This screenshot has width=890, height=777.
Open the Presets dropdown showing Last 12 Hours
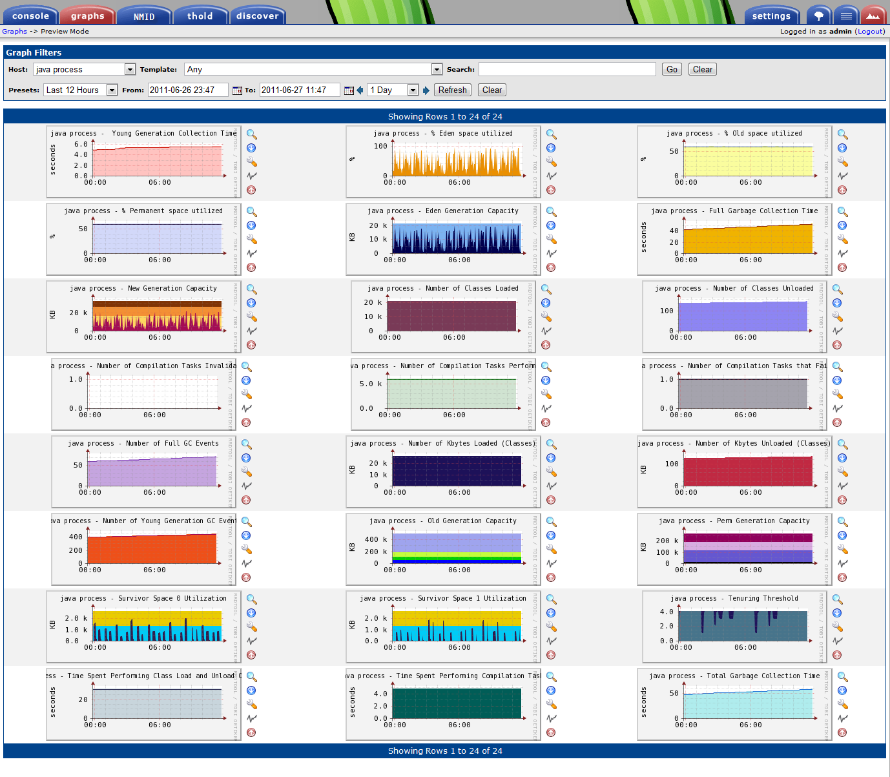point(81,90)
